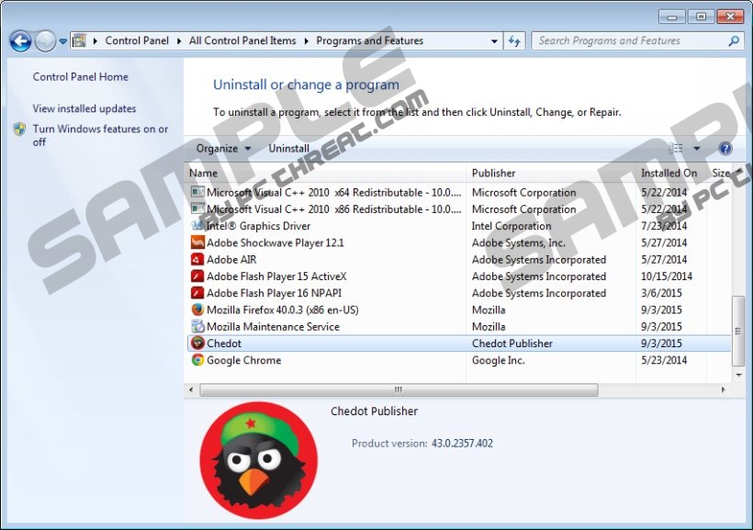Click horizontal scrollbar right arrow
The image size is (753, 530).
pyautogui.click(x=723, y=389)
